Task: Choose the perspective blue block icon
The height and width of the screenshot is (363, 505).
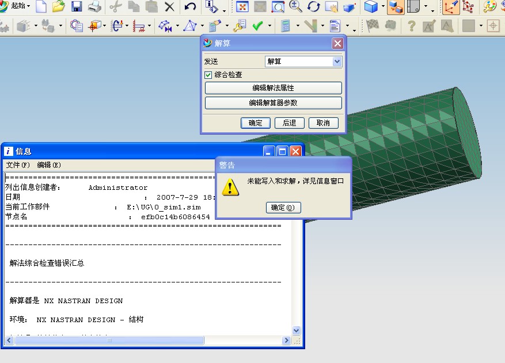Action: pos(349,7)
